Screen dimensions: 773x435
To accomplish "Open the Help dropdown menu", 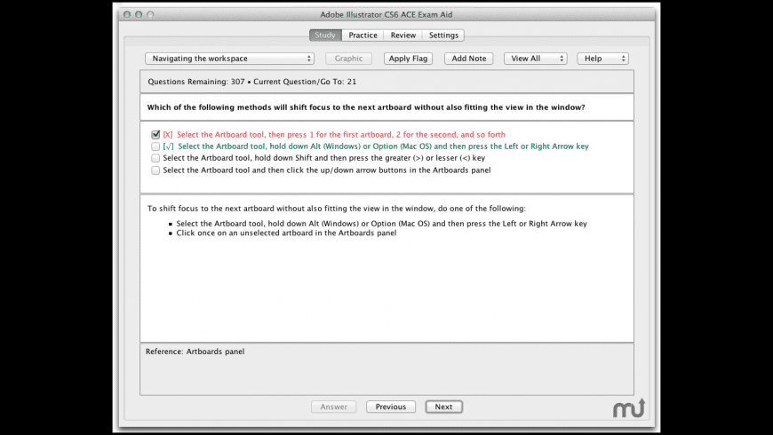I will [603, 58].
